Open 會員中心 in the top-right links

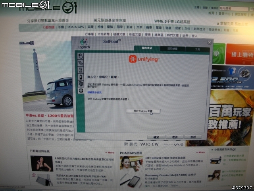click(x=224, y=14)
